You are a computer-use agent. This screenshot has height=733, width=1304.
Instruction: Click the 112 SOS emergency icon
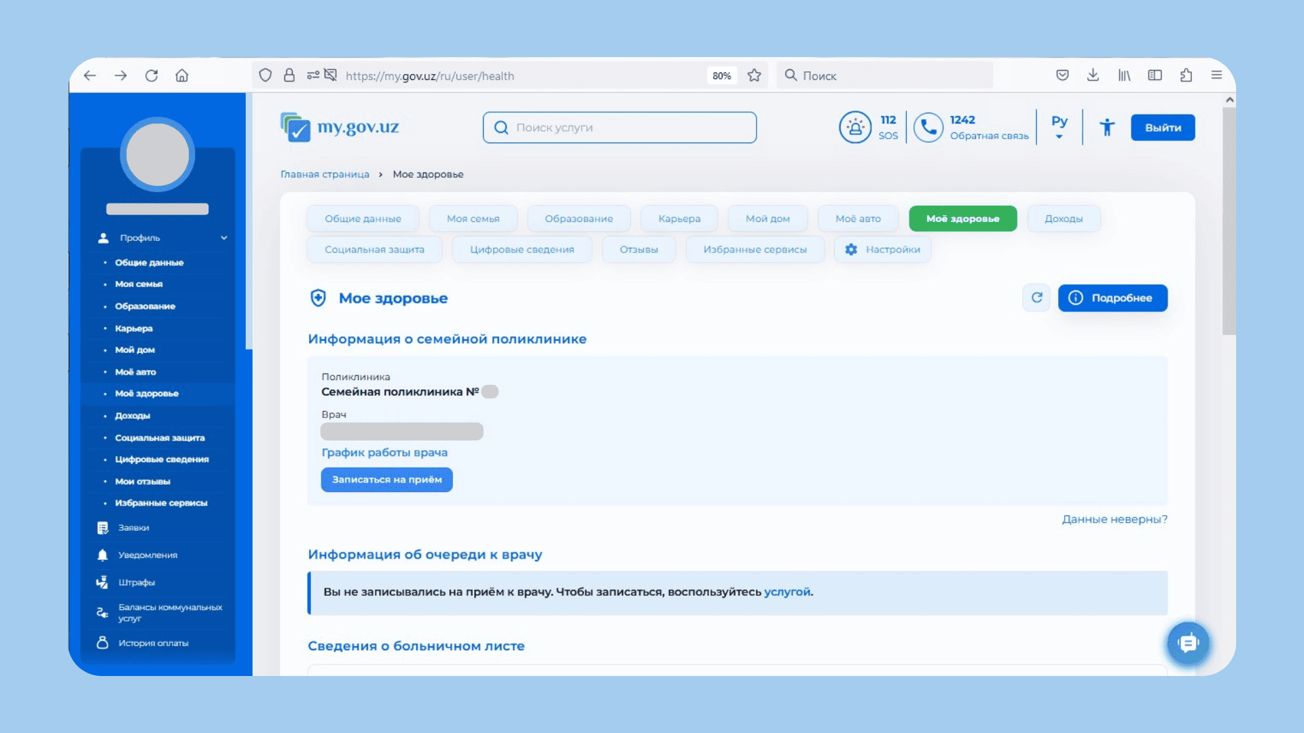tap(855, 128)
